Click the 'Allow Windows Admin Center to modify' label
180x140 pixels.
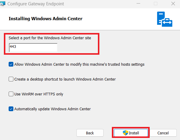(x=79, y=64)
